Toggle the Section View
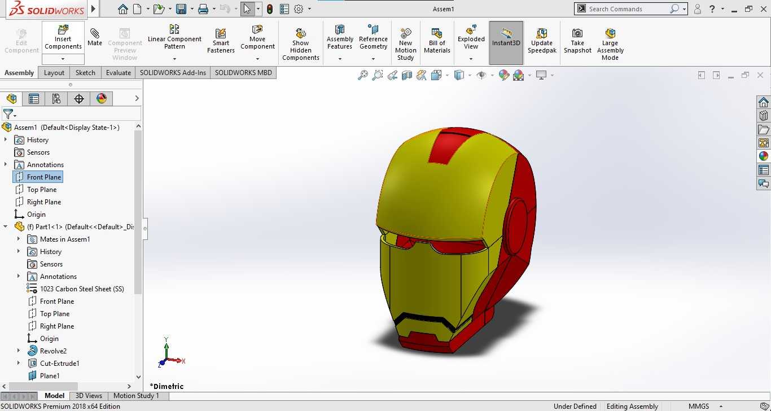The height and width of the screenshot is (411, 771). [x=407, y=75]
